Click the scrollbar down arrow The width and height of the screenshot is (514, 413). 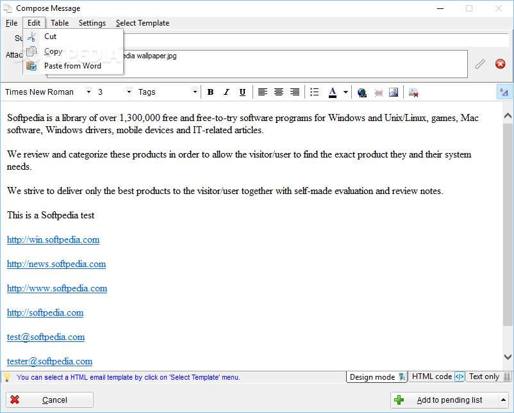point(508,357)
